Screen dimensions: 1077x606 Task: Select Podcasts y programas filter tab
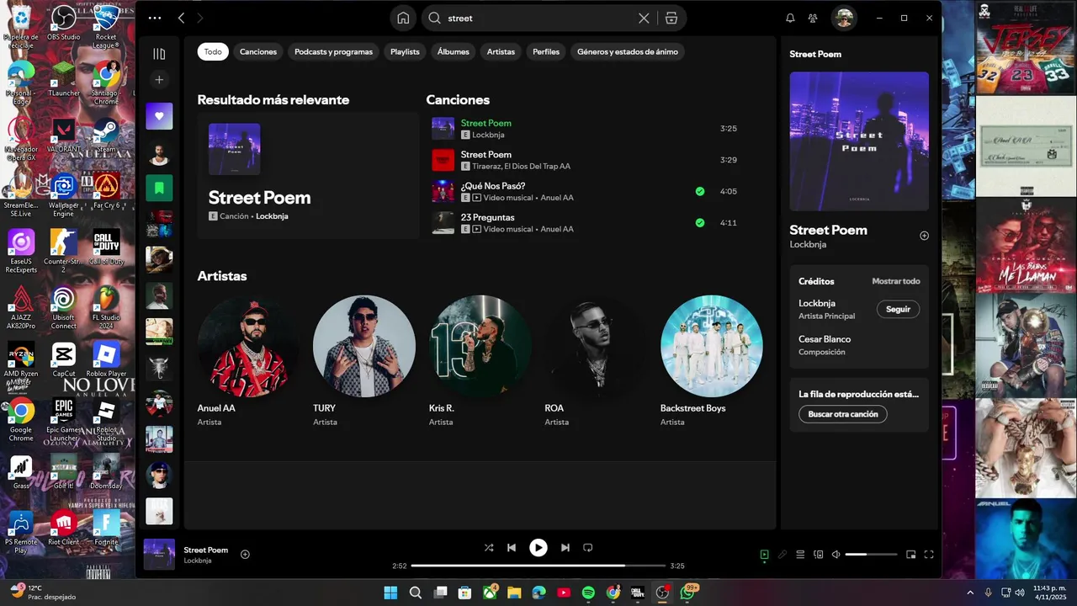333,51
